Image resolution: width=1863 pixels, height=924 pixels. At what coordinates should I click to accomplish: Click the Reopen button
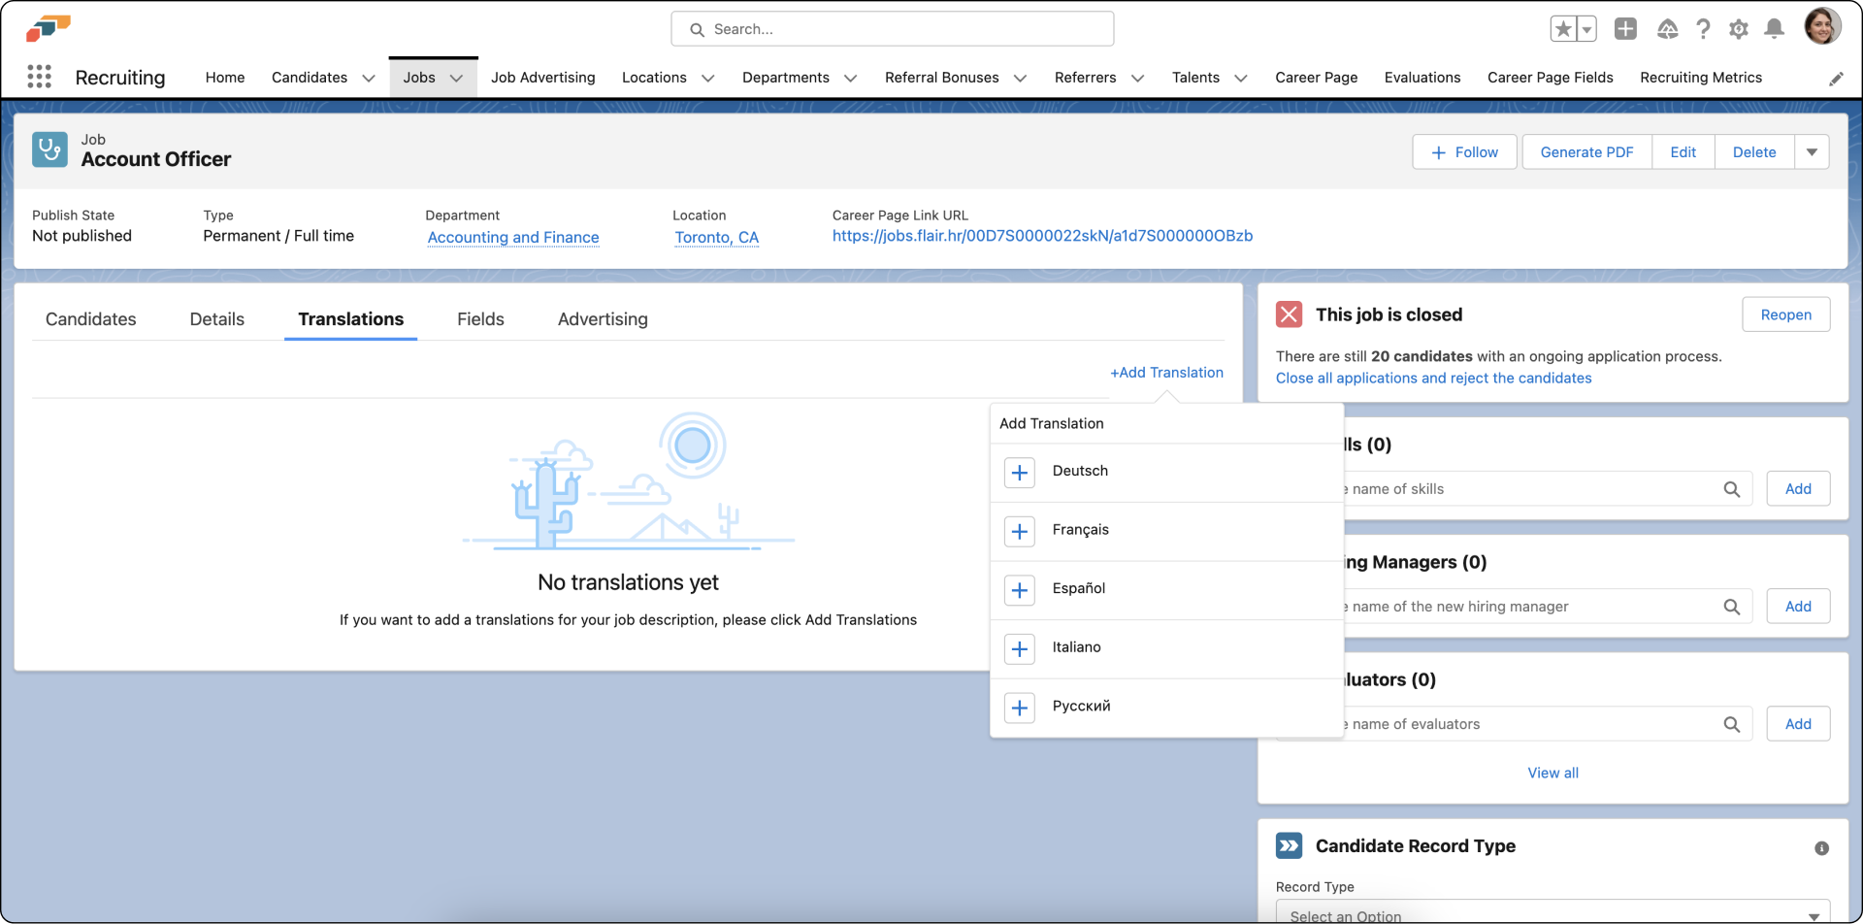[1785, 314]
